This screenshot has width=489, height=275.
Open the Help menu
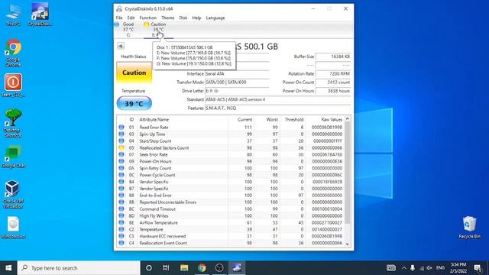point(196,18)
